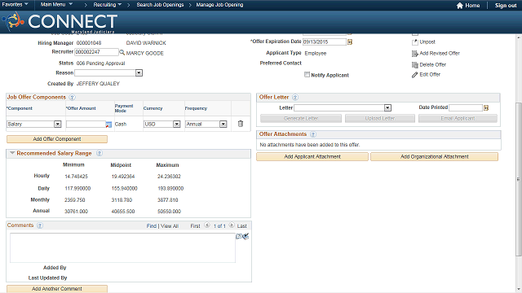Click the recruiter lookup magnifier icon
Image resolution: width=522 pixels, height=293 pixels.
122,52
